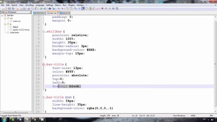Save the current file via toolbar
Screen dimensions: 217x122
[9, 8]
